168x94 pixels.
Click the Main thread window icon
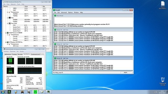(x=55, y=16)
